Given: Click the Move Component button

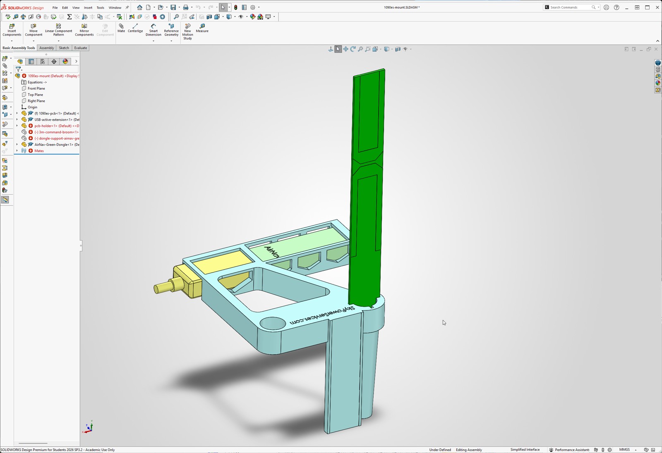Looking at the screenshot, I should [34, 30].
